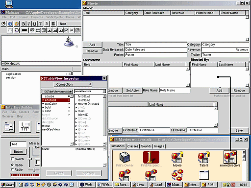
Task: Select the bold aspect in inspector
Action: (x=56, y=107)
